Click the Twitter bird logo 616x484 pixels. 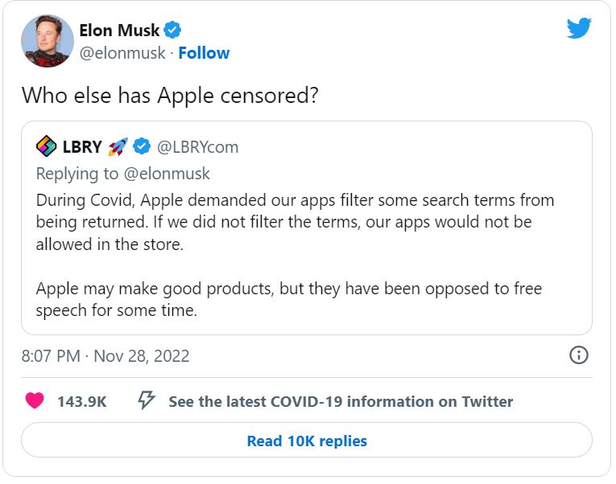coord(579,28)
